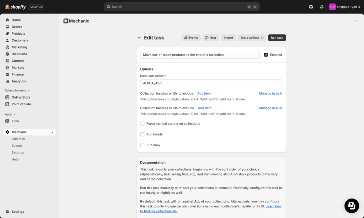Viewport: 364px width, 218px height.
Task: Click the Mechanic app logo in the page header
Action: pos(66,21)
